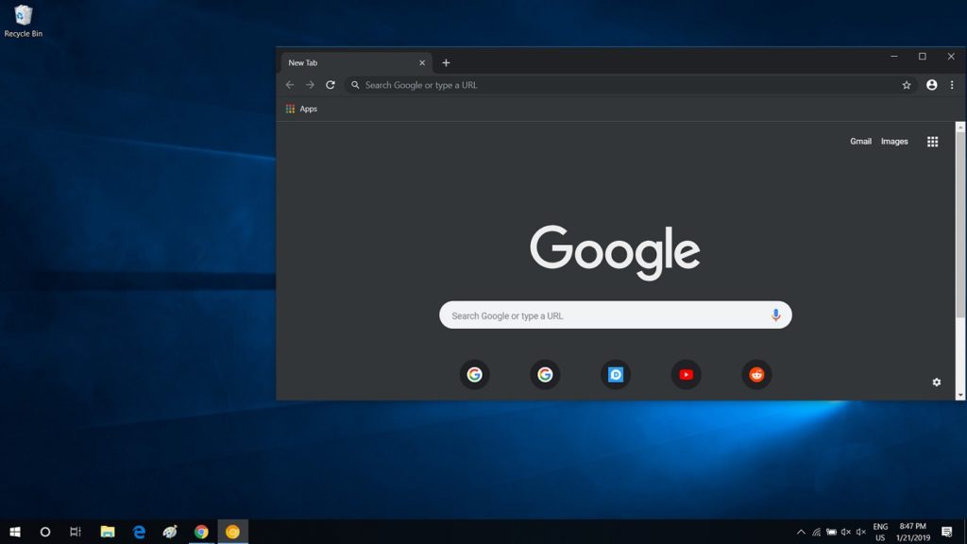The width and height of the screenshot is (967, 544).
Task: Reload the page with the refresh icon
Action: coord(330,84)
